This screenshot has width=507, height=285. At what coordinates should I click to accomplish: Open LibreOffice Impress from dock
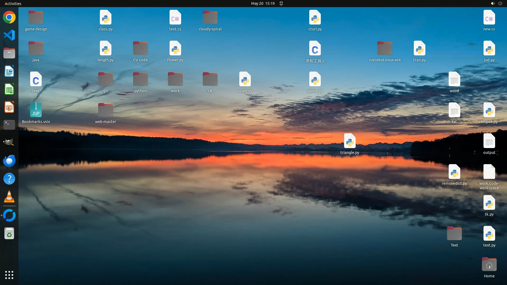click(x=9, y=107)
